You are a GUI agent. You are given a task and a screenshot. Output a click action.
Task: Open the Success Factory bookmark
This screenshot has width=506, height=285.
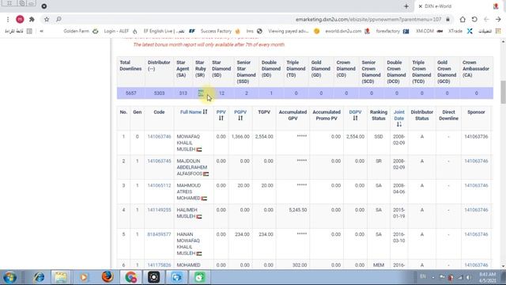tap(221, 31)
